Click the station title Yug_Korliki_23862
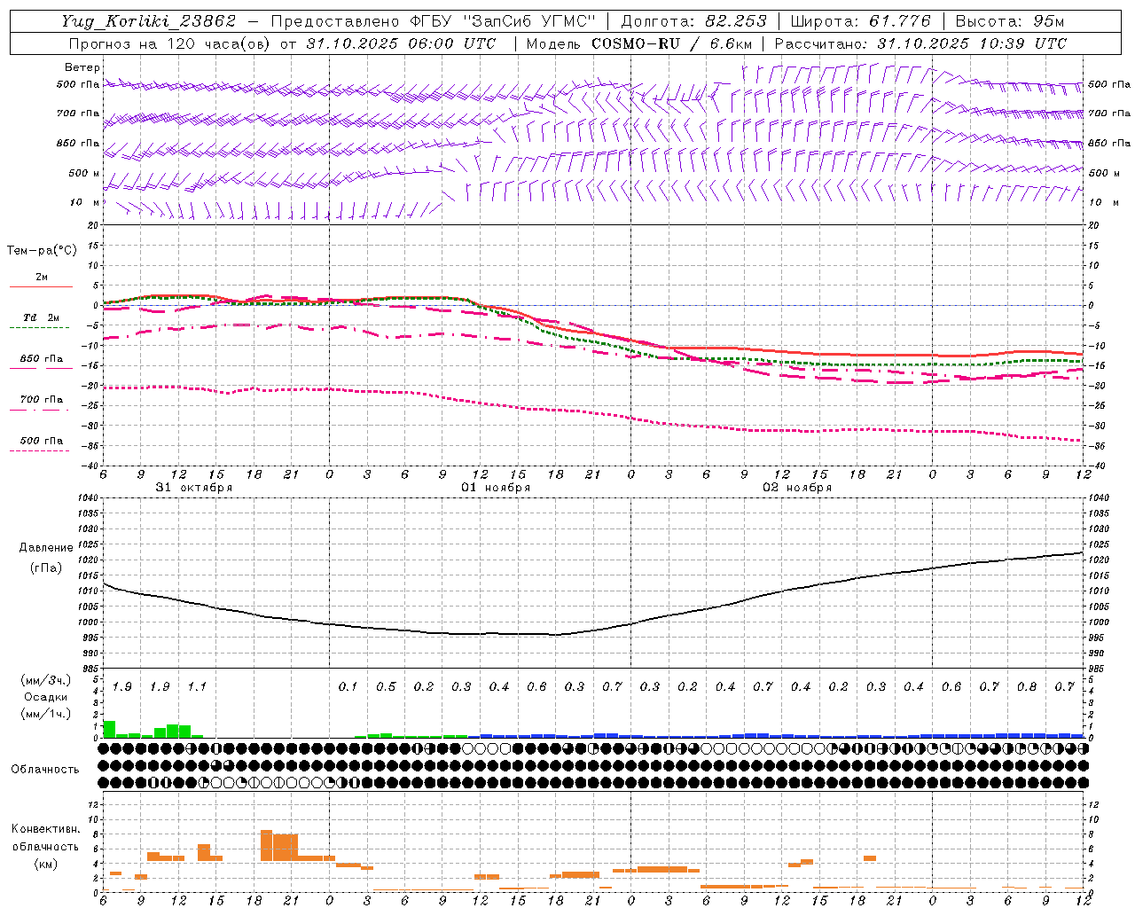This screenshot has height=908, width=1135. pyautogui.click(x=149, y=21)
